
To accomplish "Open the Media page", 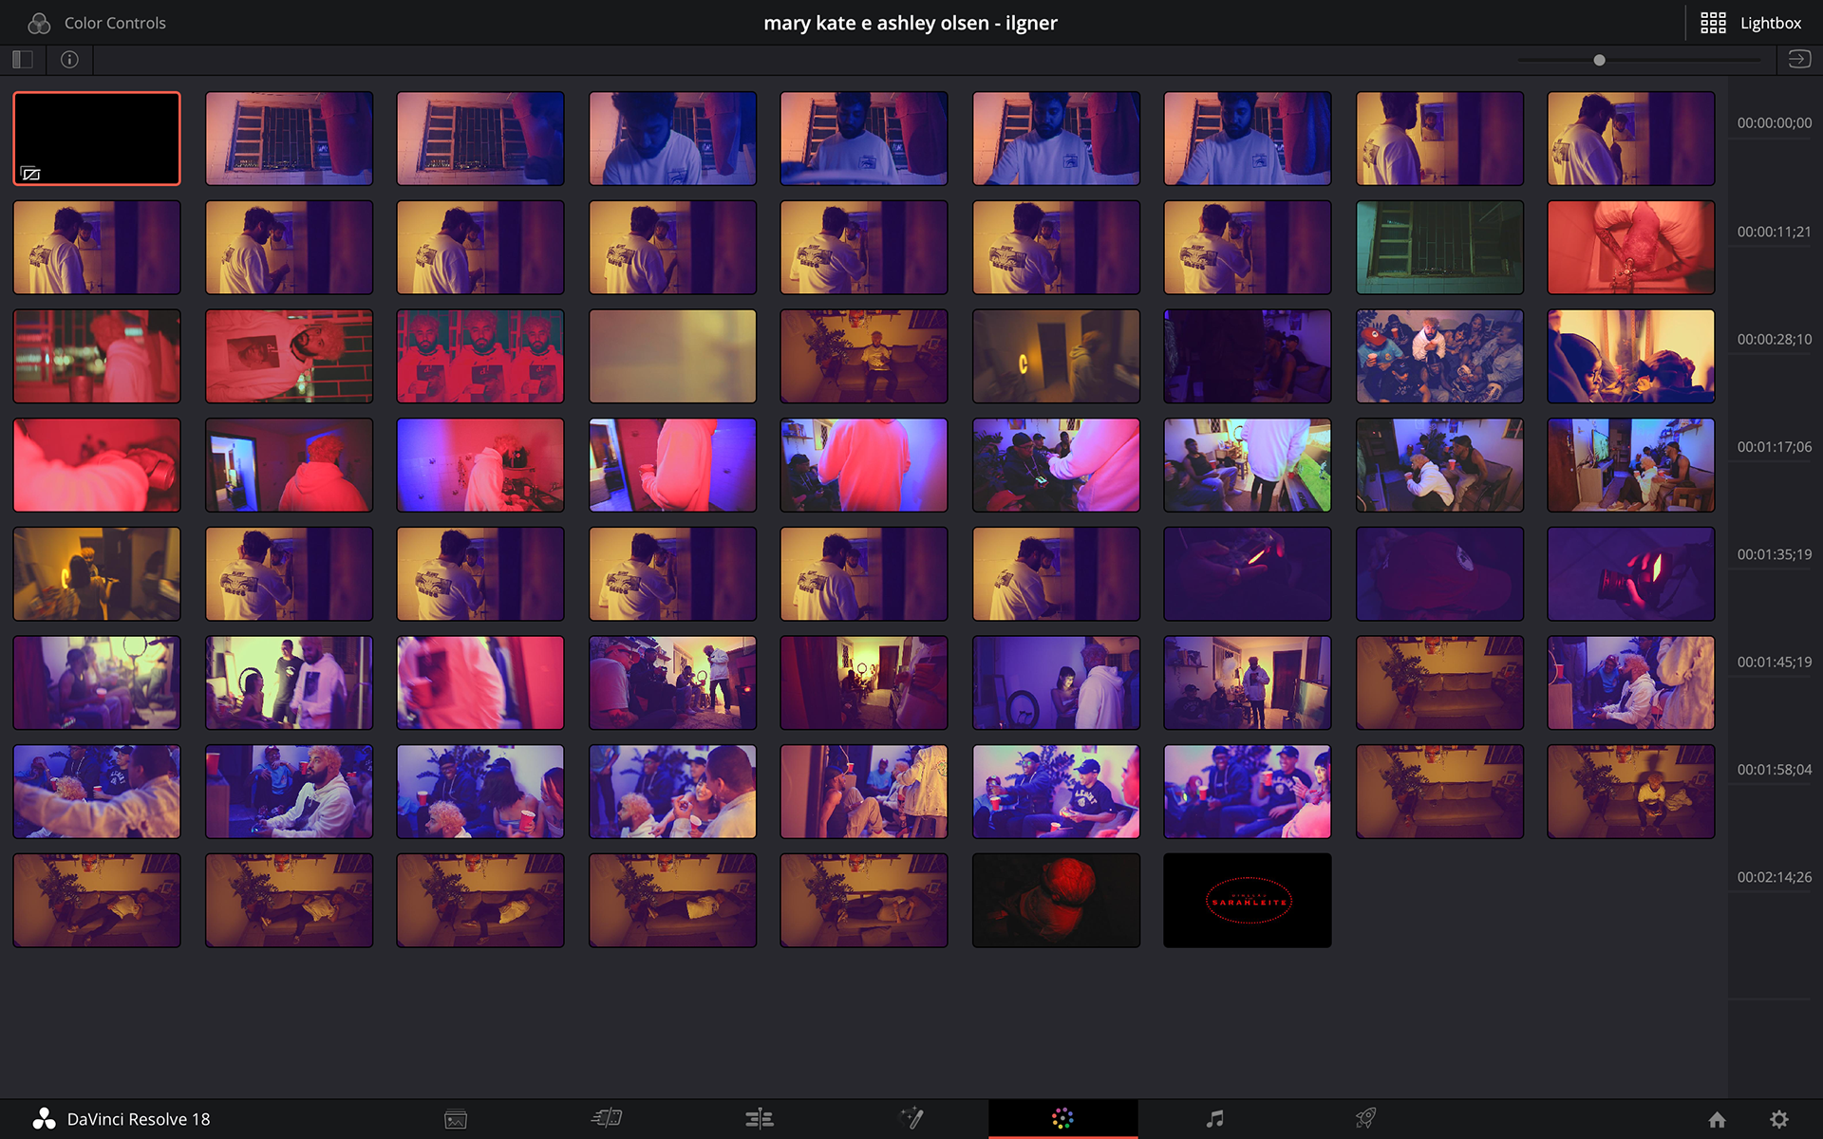I will [x=456, y=1119].
